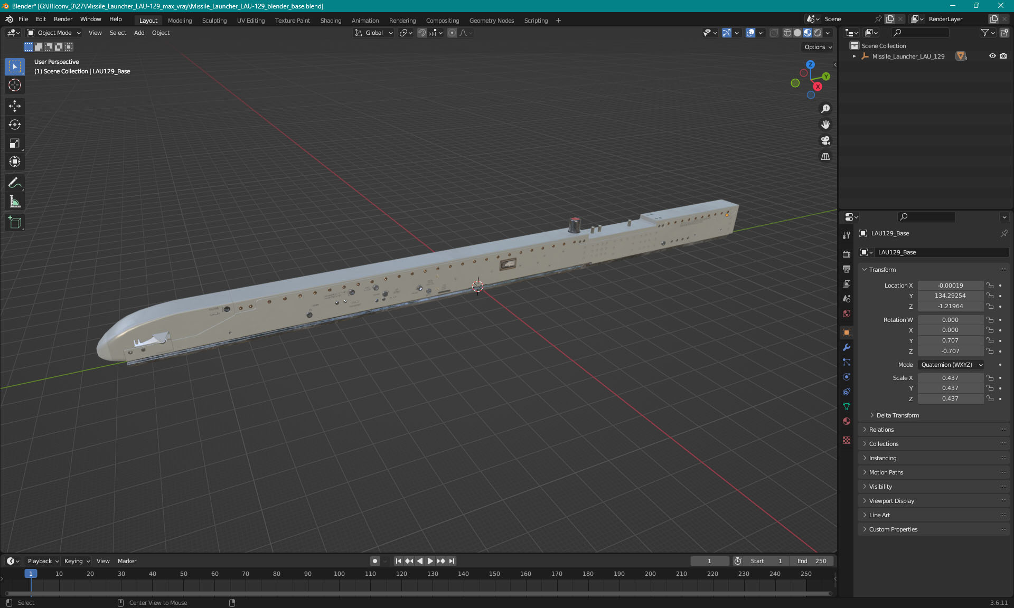Open the Output properties tab
This screenshot has height=608, width=1014.
click(847, 269)
